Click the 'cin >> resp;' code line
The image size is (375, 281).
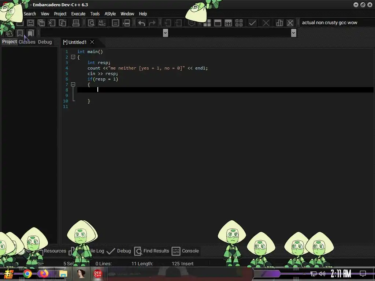(103, 74)
